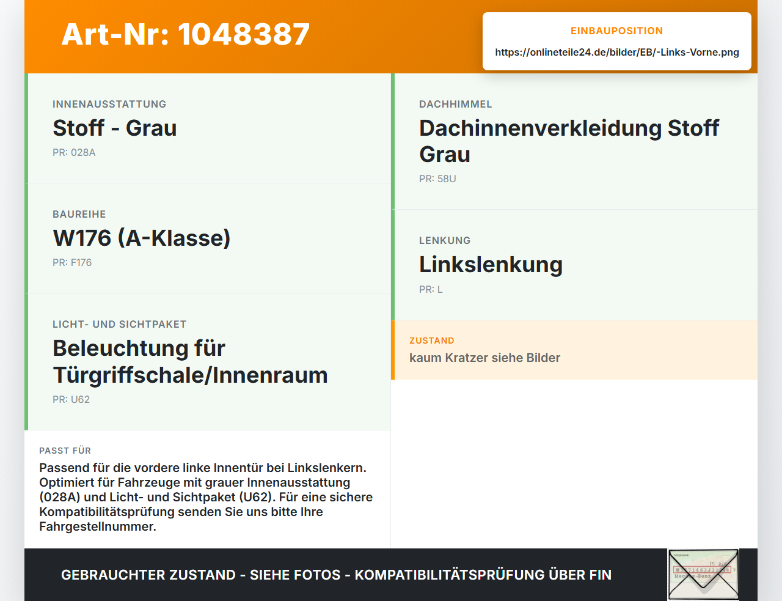Click the LENKUNG label
The height and width of the screenshot is (601, 782).
[x=445, y=240]
